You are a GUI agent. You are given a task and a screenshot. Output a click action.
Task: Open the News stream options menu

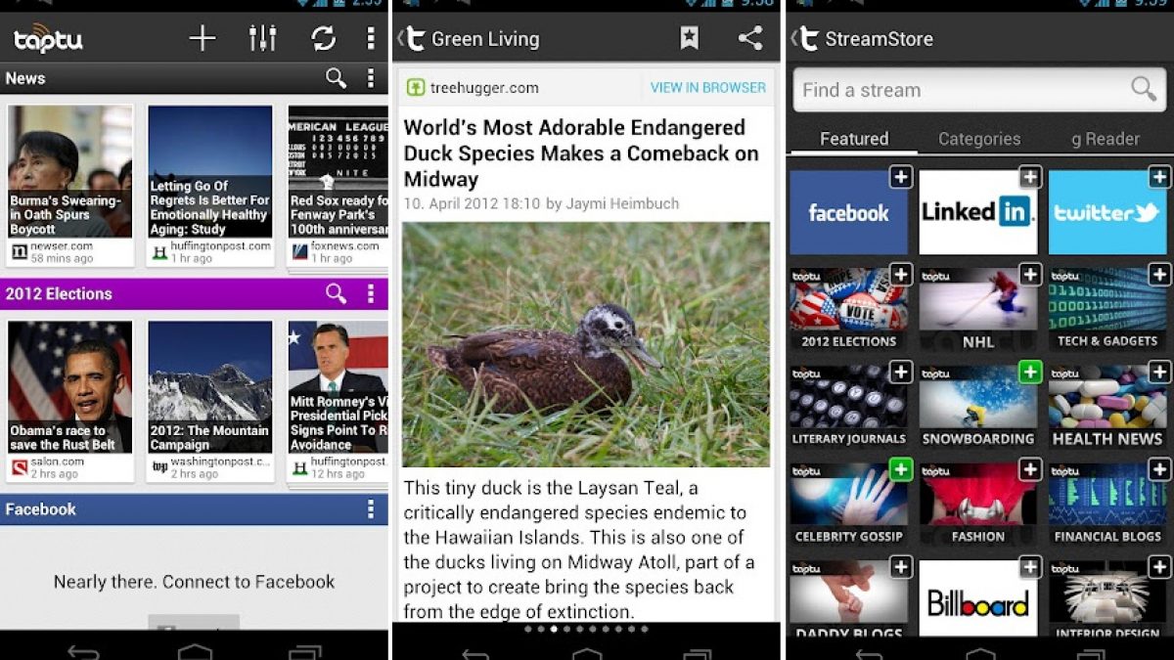370,78
